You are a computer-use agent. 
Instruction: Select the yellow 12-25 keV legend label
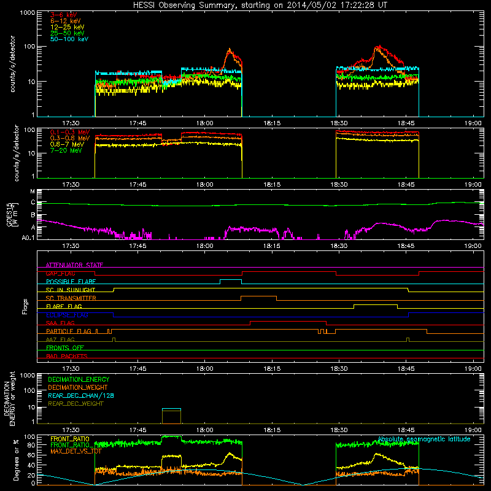pyautogui.click(x=68, y=27)
